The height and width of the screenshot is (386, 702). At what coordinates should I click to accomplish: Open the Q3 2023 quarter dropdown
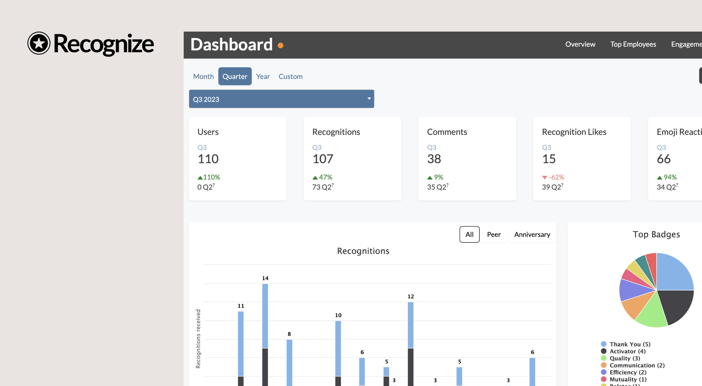(x=281, y=99)
